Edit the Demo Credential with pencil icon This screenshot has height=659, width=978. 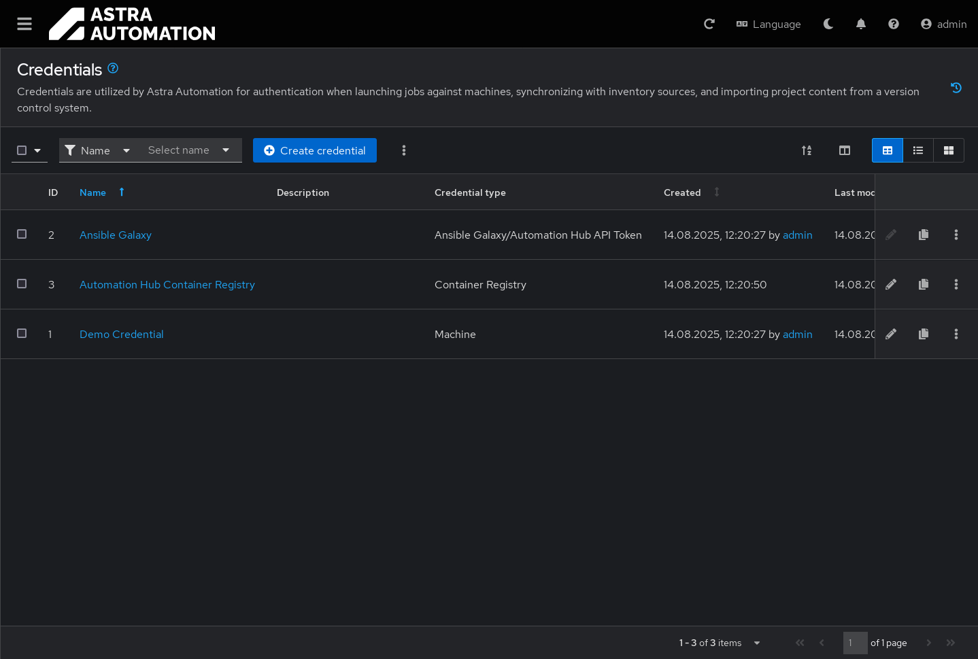pyautogui.click(x=890, y=334)
